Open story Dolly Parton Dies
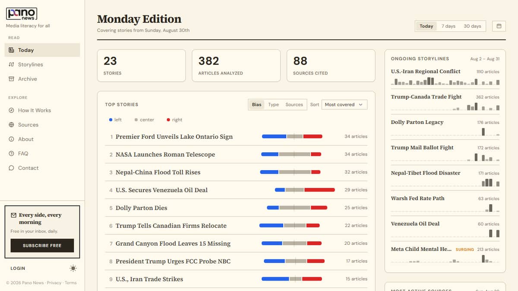518x291 pixels. coord(141,208)
